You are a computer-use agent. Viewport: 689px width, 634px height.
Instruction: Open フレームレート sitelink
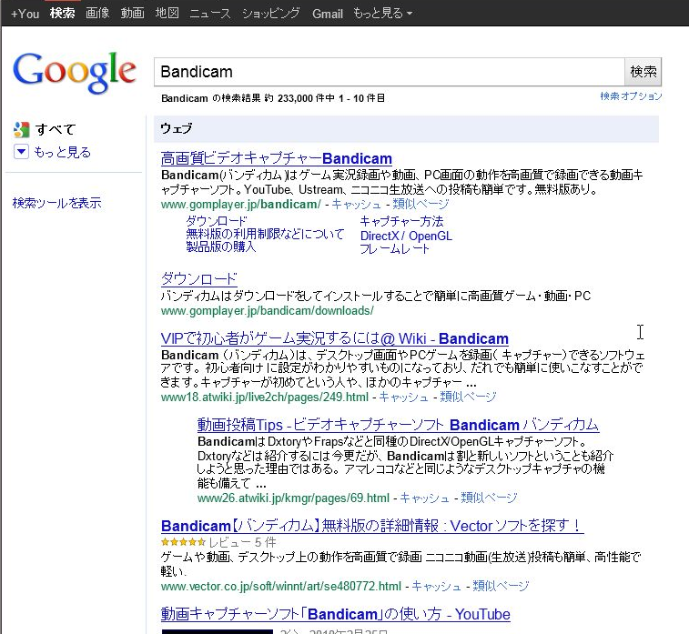(394, 249)
